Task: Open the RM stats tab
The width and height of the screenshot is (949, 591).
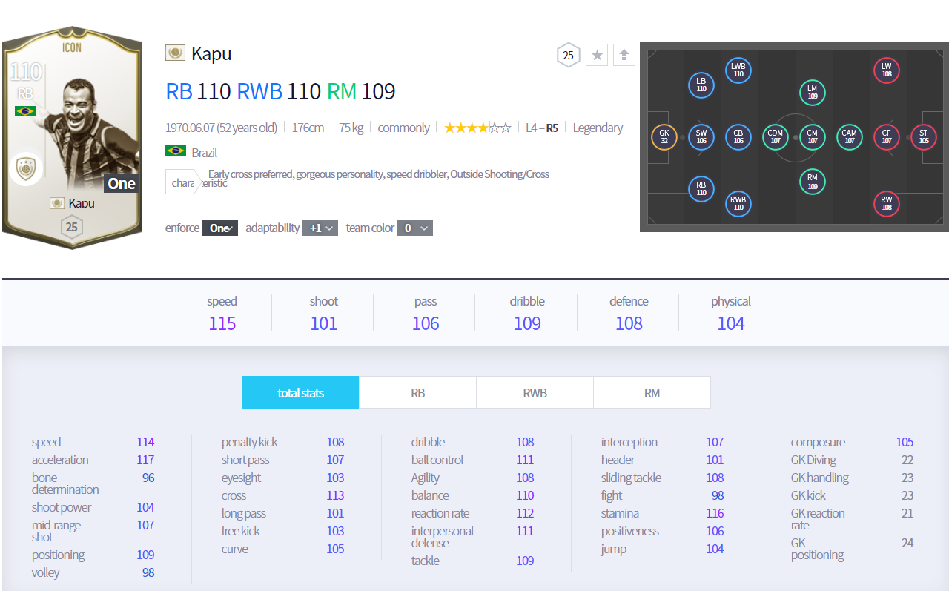Action: point(652,392)
